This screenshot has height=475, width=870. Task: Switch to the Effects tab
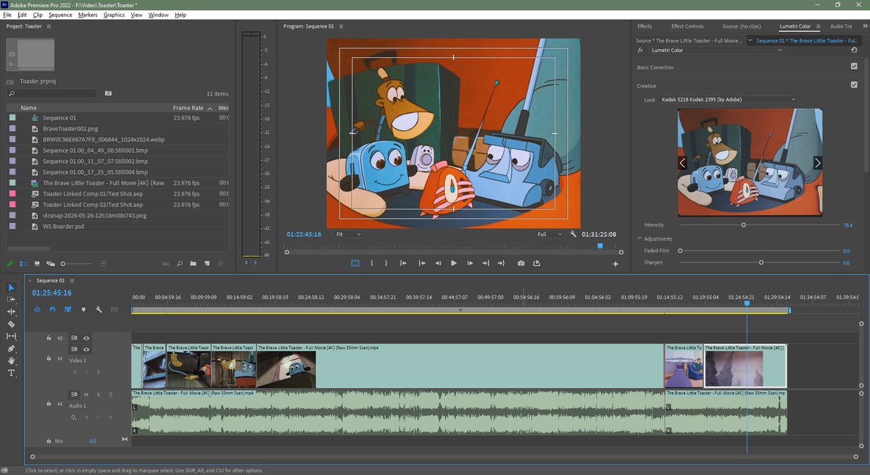[x=645, y=26]
